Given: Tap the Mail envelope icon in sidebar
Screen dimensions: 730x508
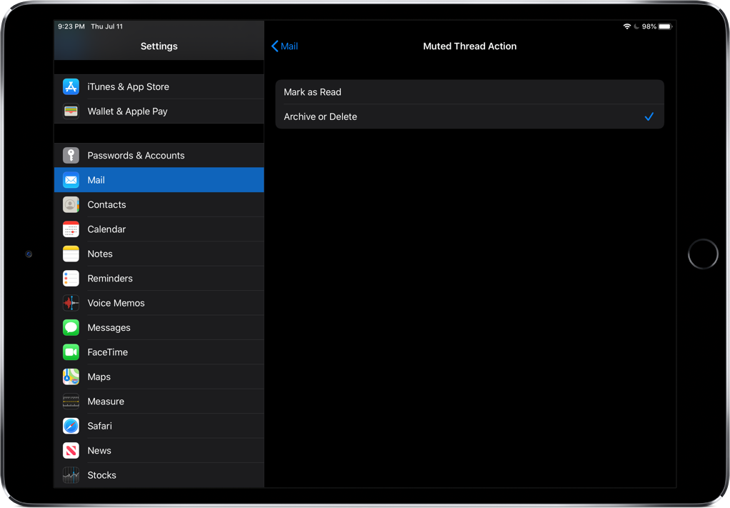Looking at the screenshot, I should tap(71, 180).
